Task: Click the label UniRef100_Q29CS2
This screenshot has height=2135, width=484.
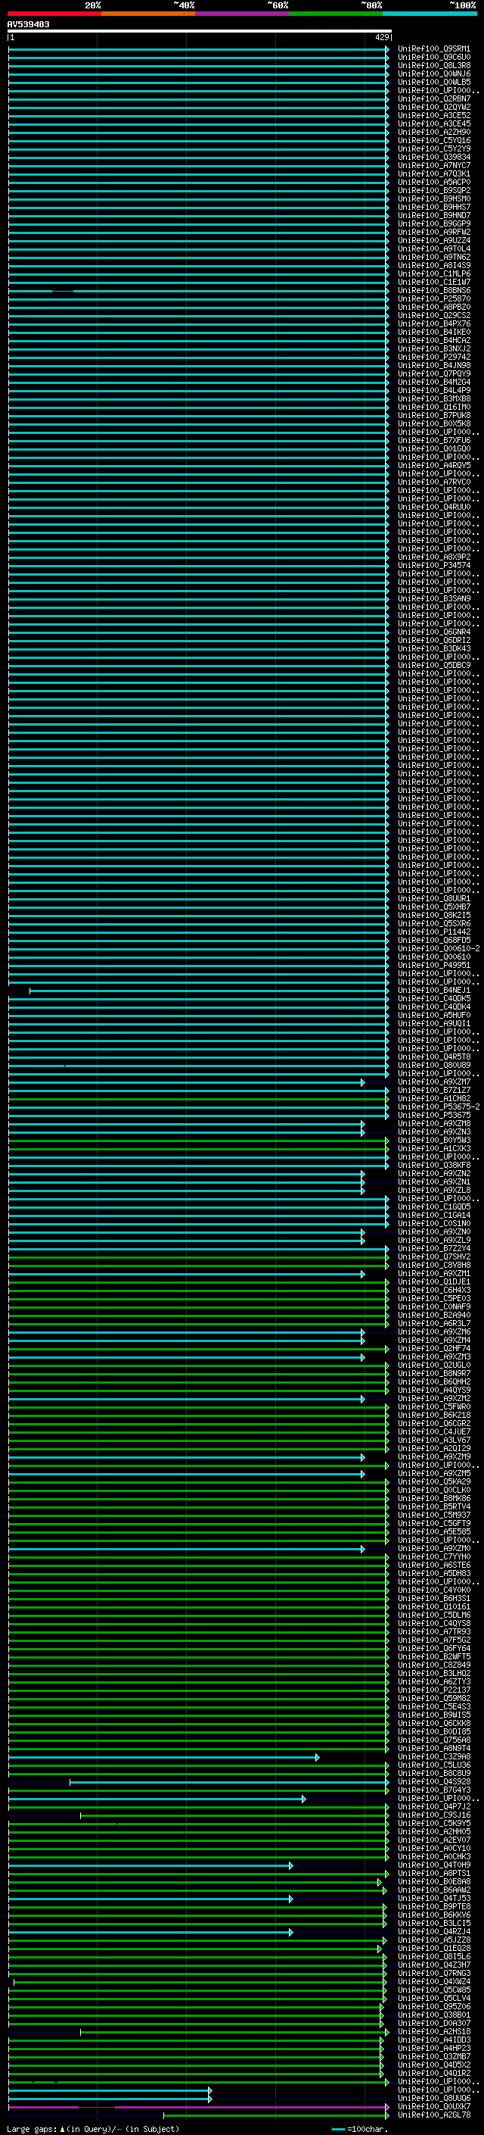Action: pyautogui.click(x=433, y=315)
